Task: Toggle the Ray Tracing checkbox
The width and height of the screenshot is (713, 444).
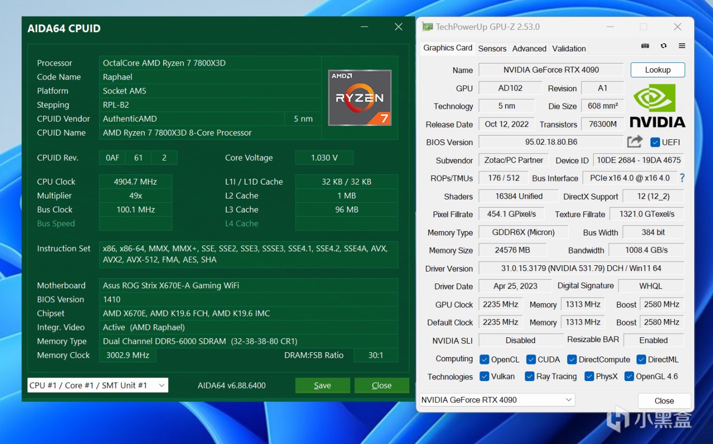Action: click(530, 377)
